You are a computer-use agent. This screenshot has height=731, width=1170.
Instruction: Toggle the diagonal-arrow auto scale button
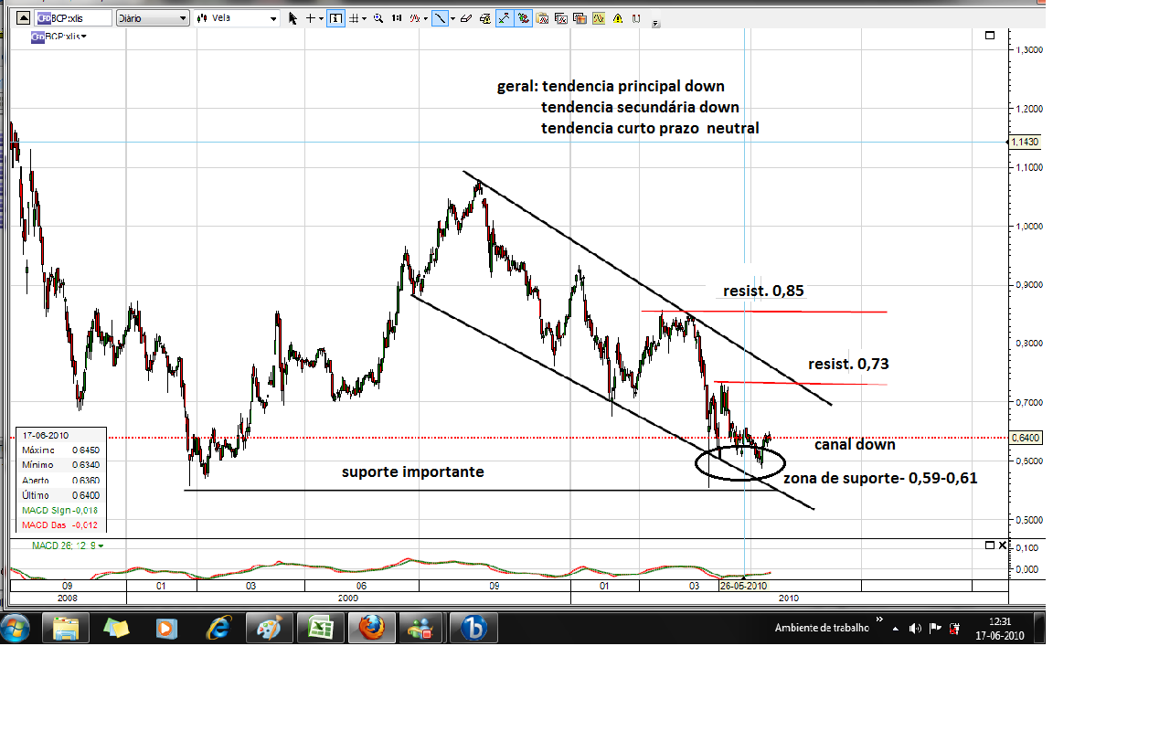(505, 17)
